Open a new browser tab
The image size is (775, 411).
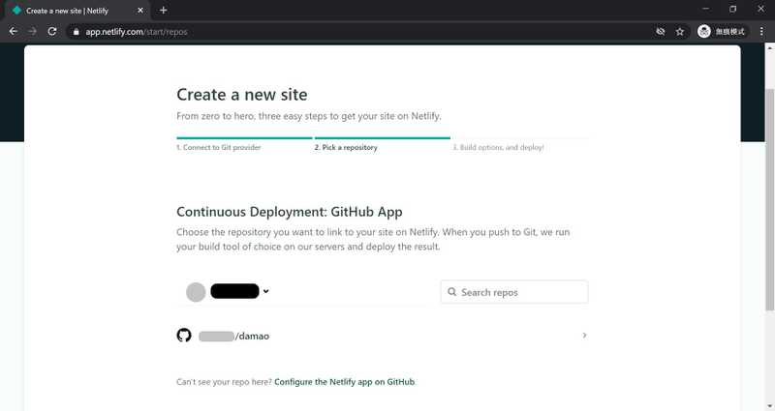click(163, 10)
